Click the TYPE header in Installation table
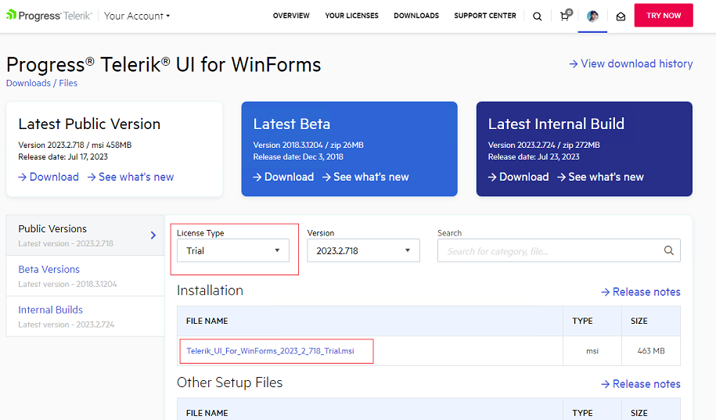The width and height of the screenshot is (716, 420). pos(582,321)
